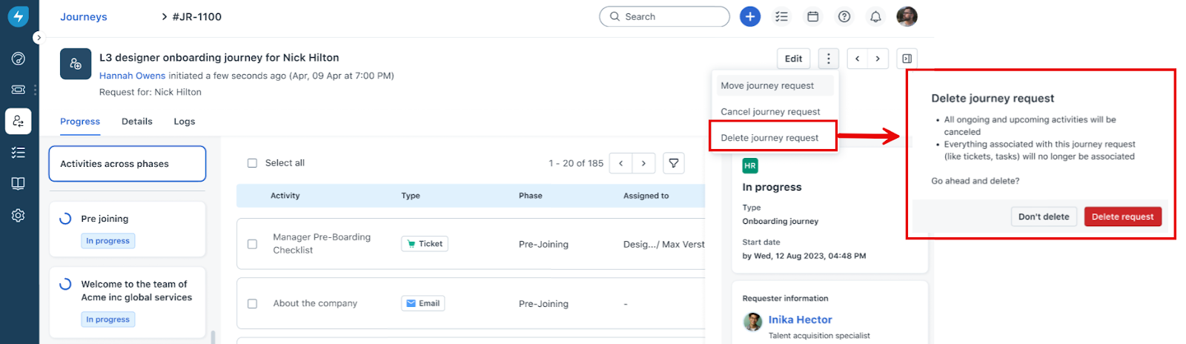Click the Pre joining In progress badge
1186x344 pixels.
coord(108,241)
